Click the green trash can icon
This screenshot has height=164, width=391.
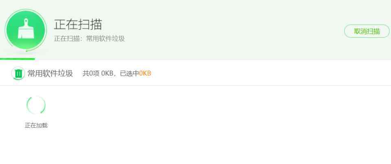(x=18, y=74)
